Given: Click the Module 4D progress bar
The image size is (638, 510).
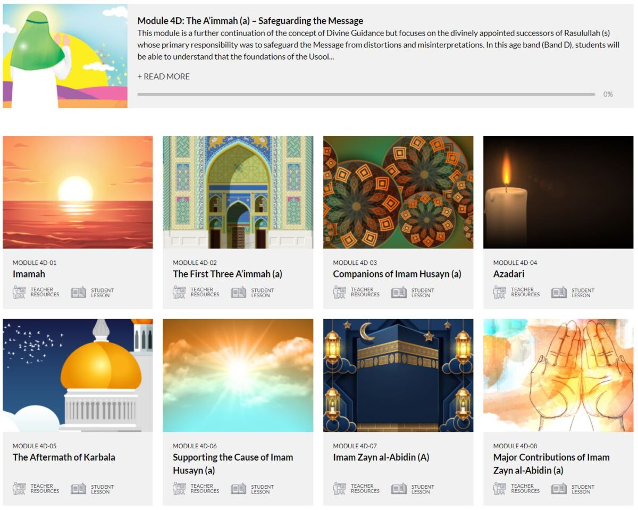Looking at the screenshot, I should pos(366,94).
